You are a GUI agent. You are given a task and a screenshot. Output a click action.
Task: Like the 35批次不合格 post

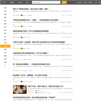pyautogui.click(x=63, y=49)
